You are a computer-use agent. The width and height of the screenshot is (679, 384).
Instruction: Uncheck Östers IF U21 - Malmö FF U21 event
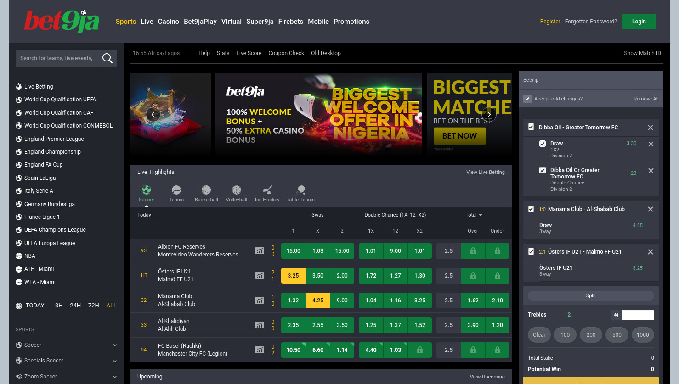pos(531,251)
